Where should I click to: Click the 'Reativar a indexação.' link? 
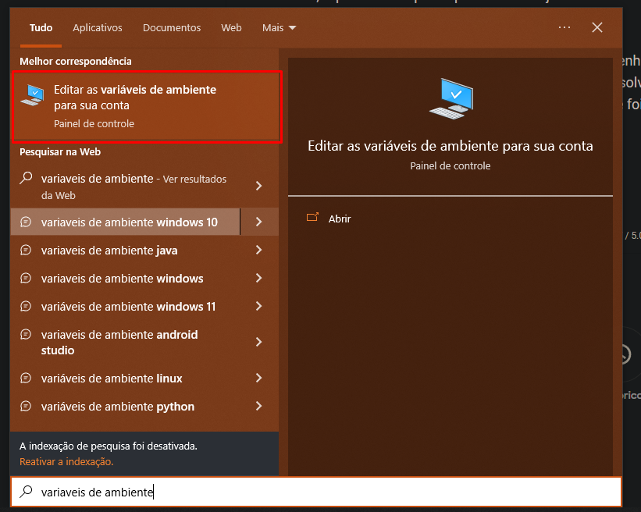pyautogui.click(x=66, y=462)
